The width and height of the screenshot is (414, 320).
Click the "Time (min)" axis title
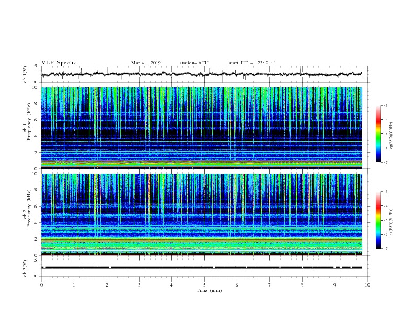[x=209, y=290]
